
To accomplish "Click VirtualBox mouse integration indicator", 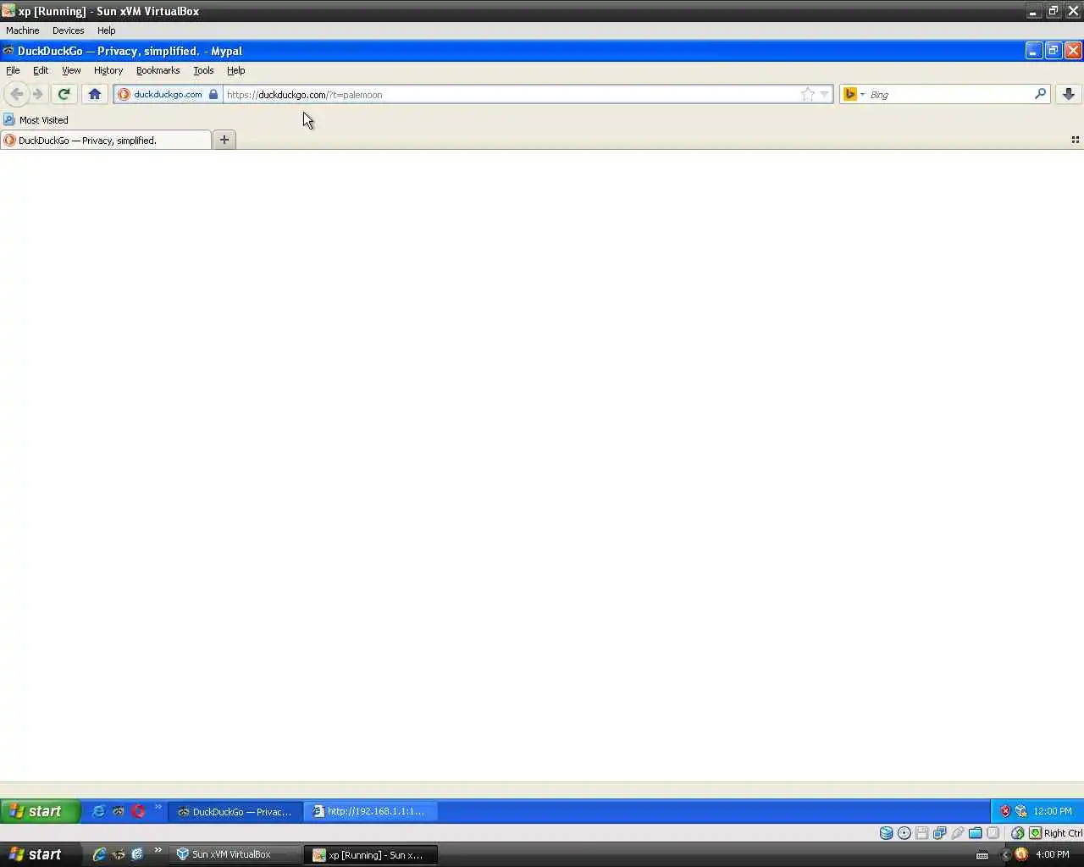I will [x=1017, y=833].
